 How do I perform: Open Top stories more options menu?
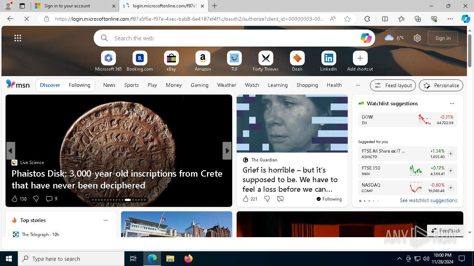(x=106, y=220)
